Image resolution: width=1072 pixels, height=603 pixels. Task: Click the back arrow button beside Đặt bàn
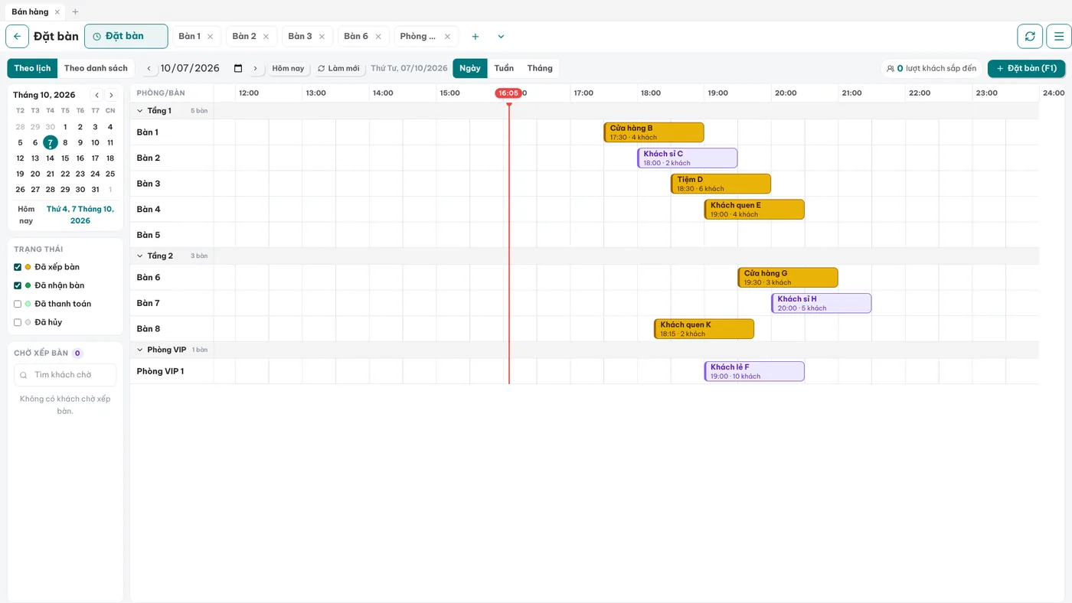click(17, 36)
